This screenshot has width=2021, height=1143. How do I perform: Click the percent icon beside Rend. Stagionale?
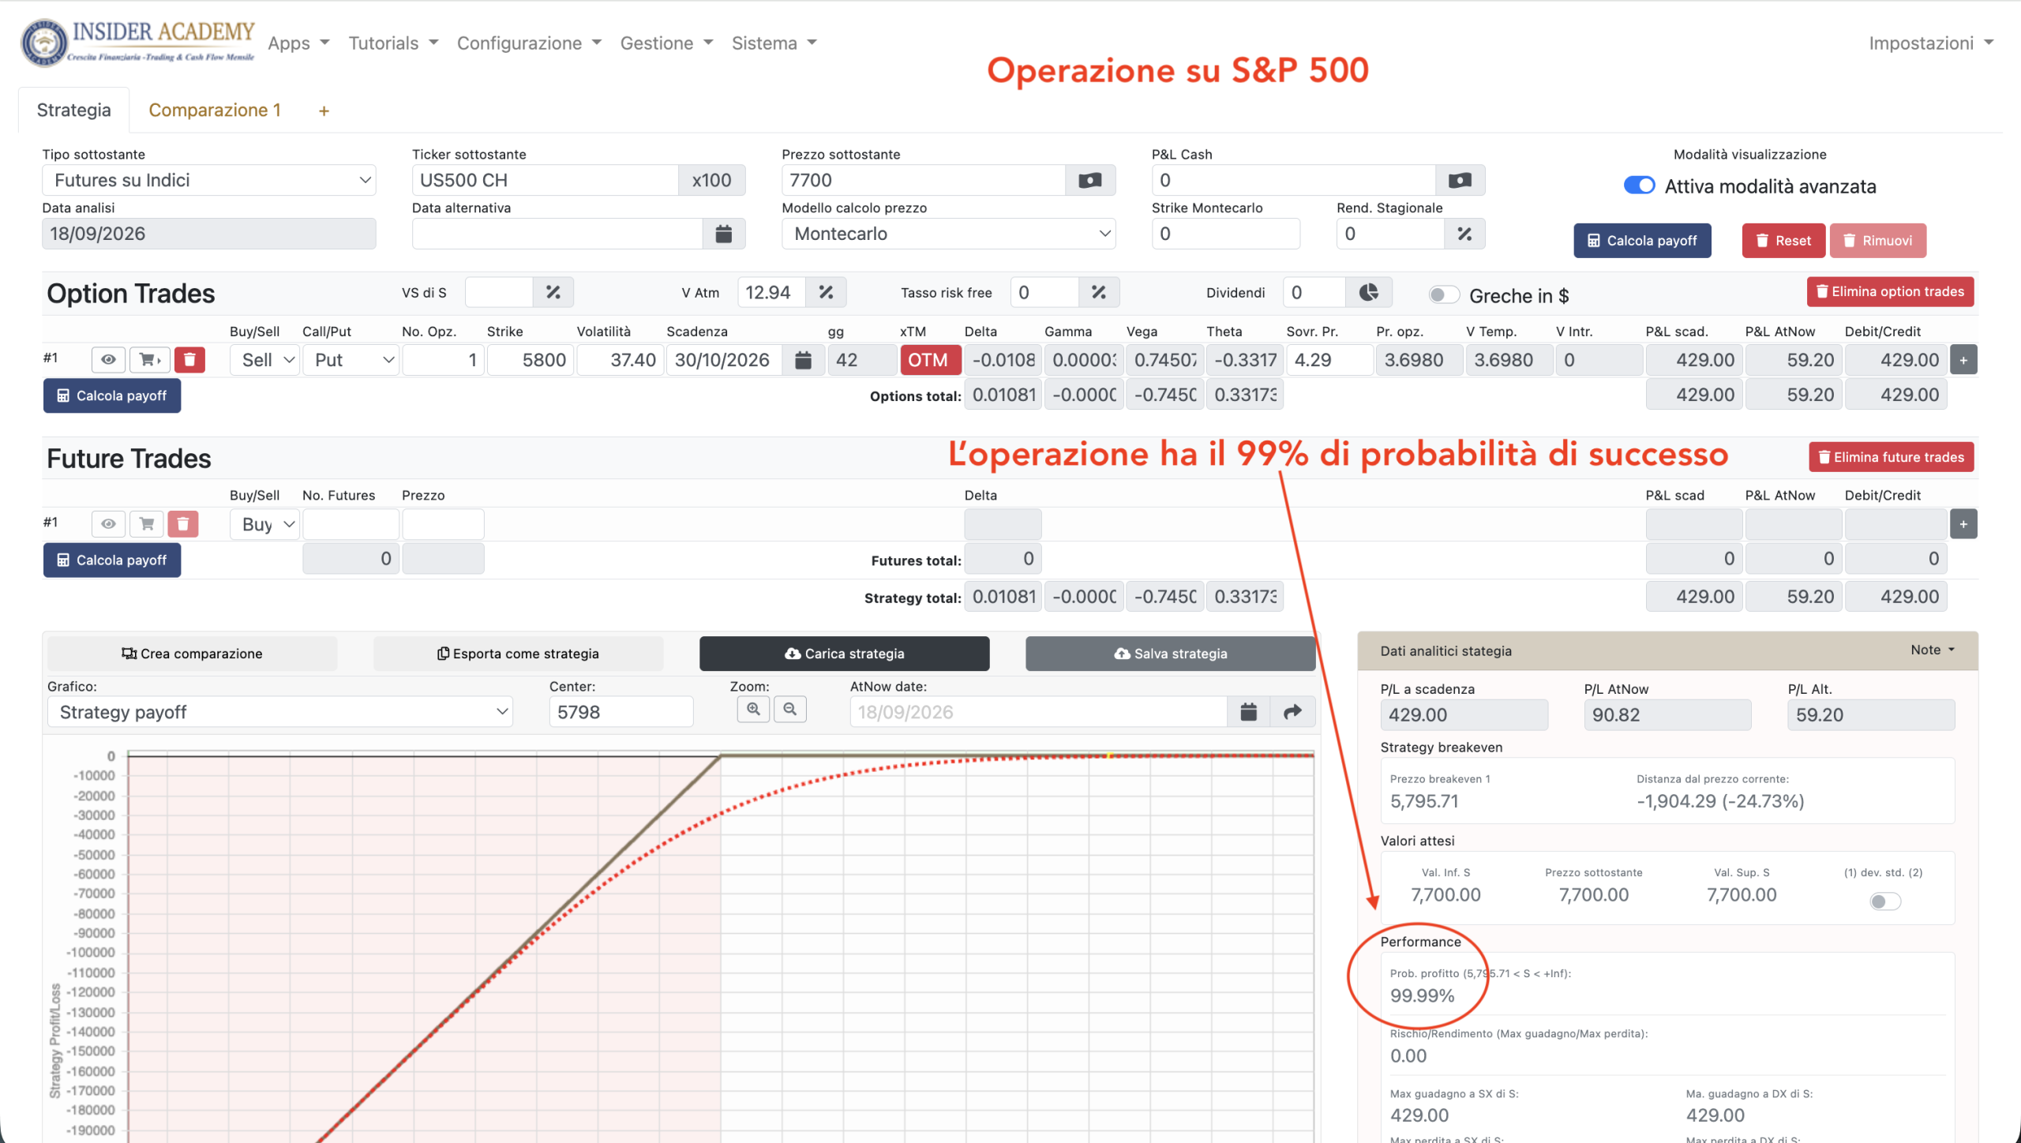point(1464,234)
